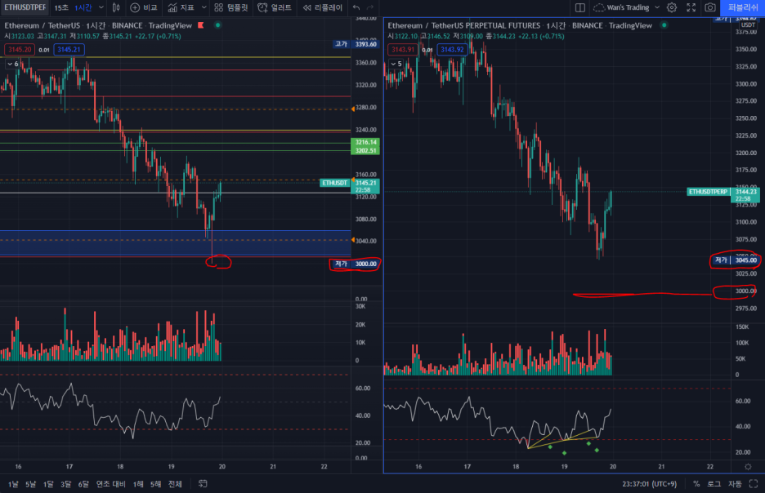Screen dimensions: 765x493
Task: Click the Ethereum / TetherUS chart title
Action: pyautogui.click(x=42, y=25)
